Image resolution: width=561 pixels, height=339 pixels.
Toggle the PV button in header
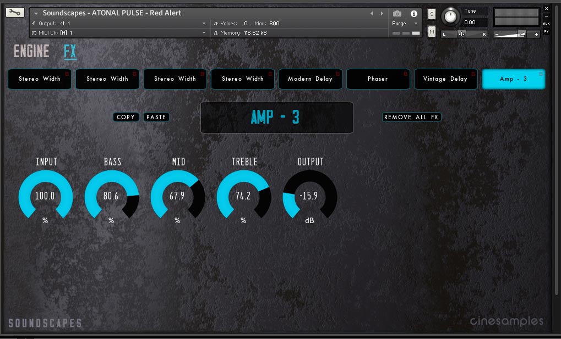pos(546,31)
